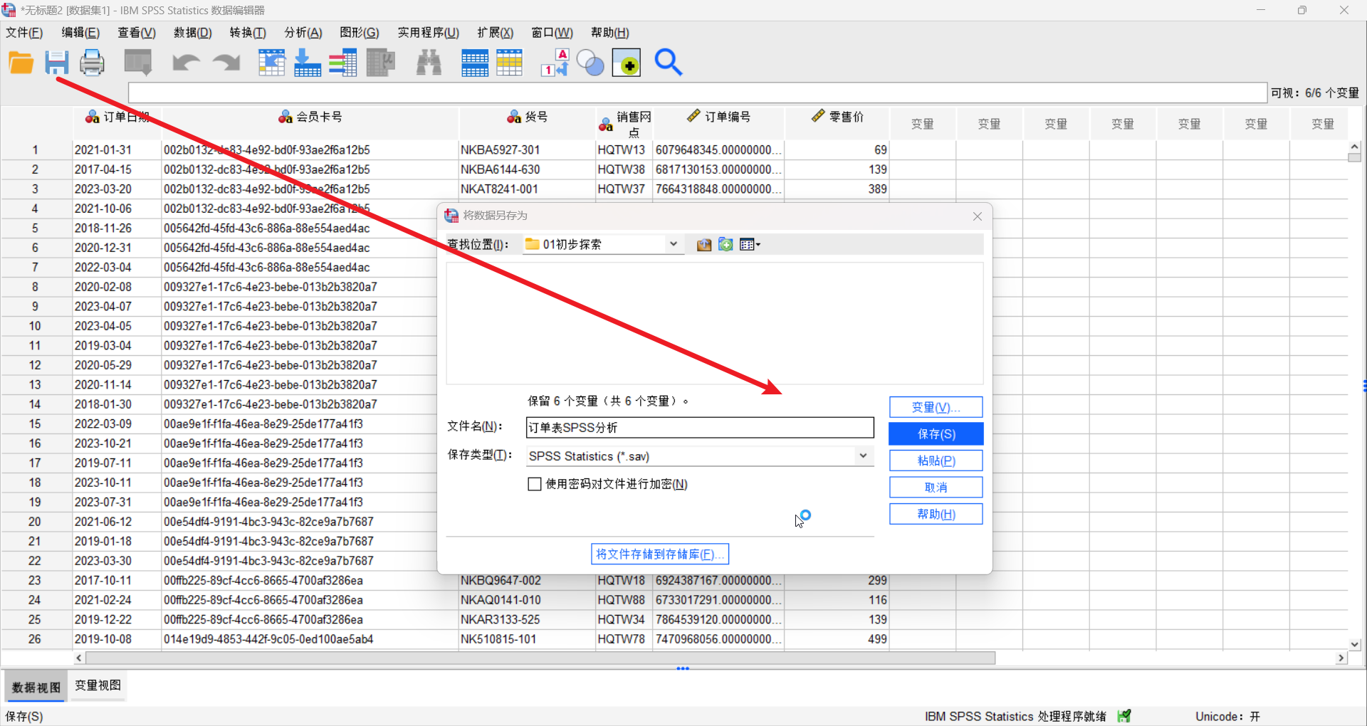The height and width of the screenshot is (726, 1367).
Task: Open the 查看(V) menu
Action: (x=137, y=33)
